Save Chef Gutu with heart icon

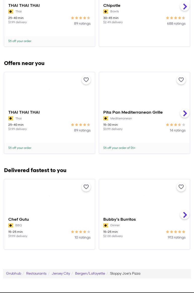click(86, 187)
